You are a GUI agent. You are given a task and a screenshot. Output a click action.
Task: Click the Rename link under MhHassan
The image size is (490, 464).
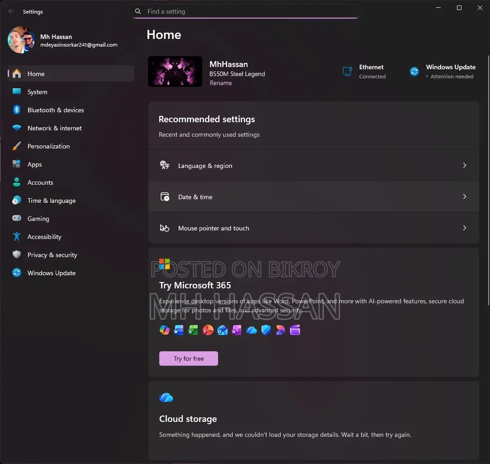coord(221,83)
